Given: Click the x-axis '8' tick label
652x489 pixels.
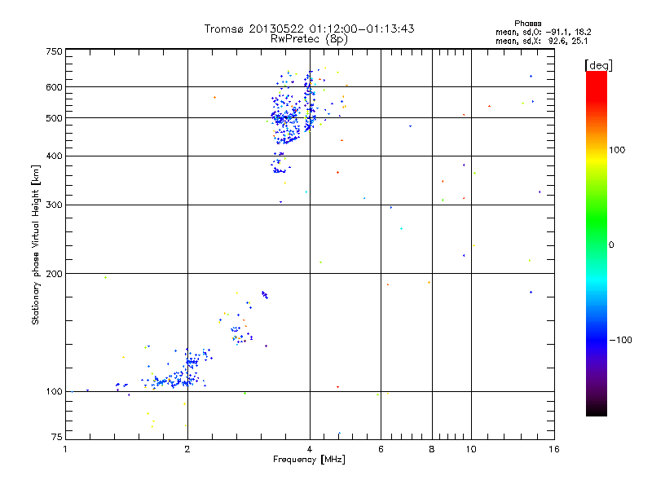Looking at the screenshot, I should pos(432,449).
